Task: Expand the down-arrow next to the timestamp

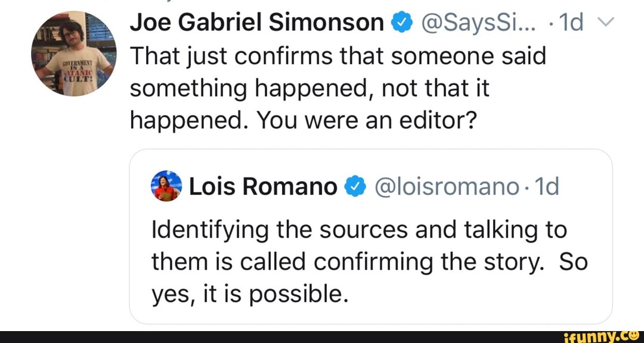Action: 606,21
